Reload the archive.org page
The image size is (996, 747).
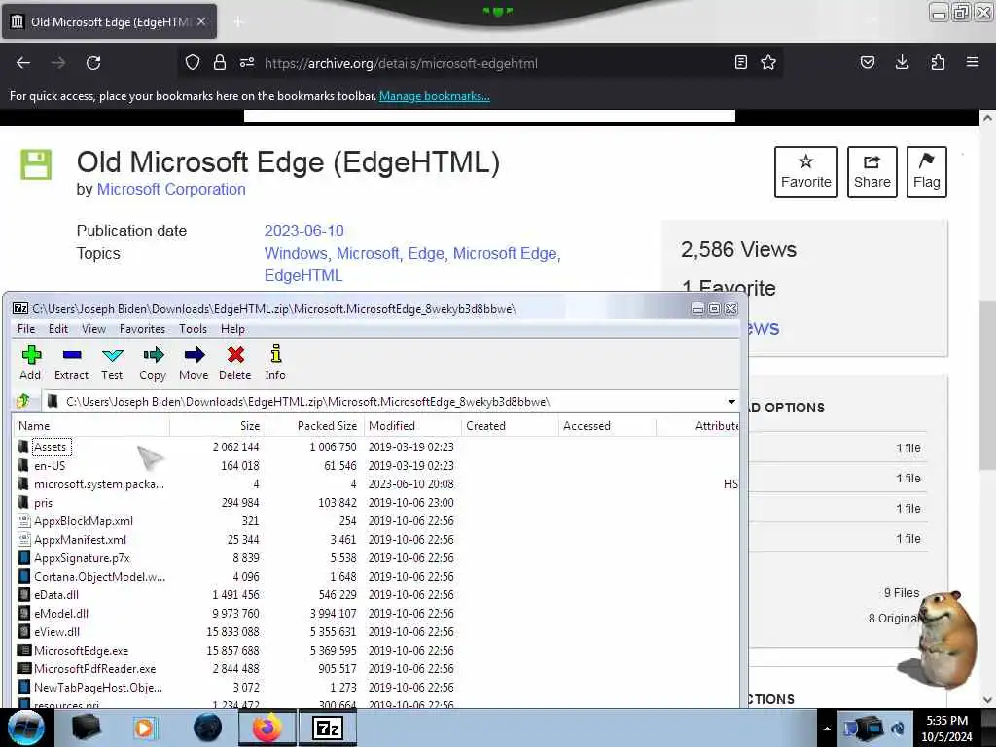point(93,63)
